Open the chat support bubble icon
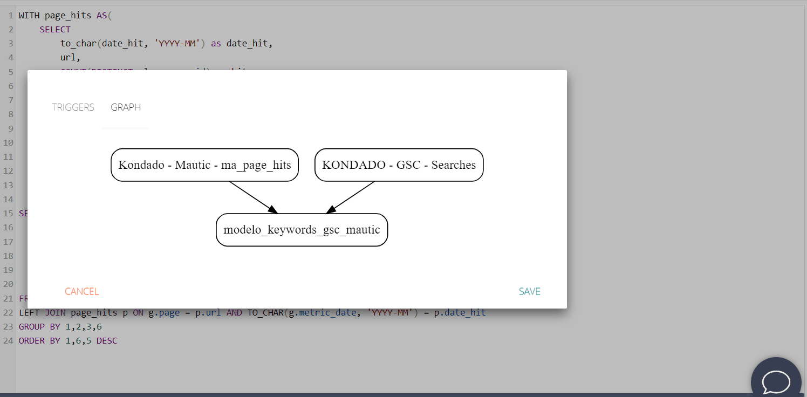This screenshot has width=807, height=397. tap(776, 381)
